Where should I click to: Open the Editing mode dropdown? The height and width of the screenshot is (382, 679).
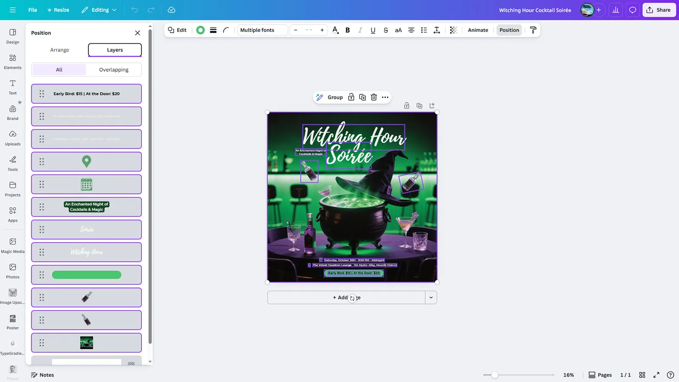[99, 10]
